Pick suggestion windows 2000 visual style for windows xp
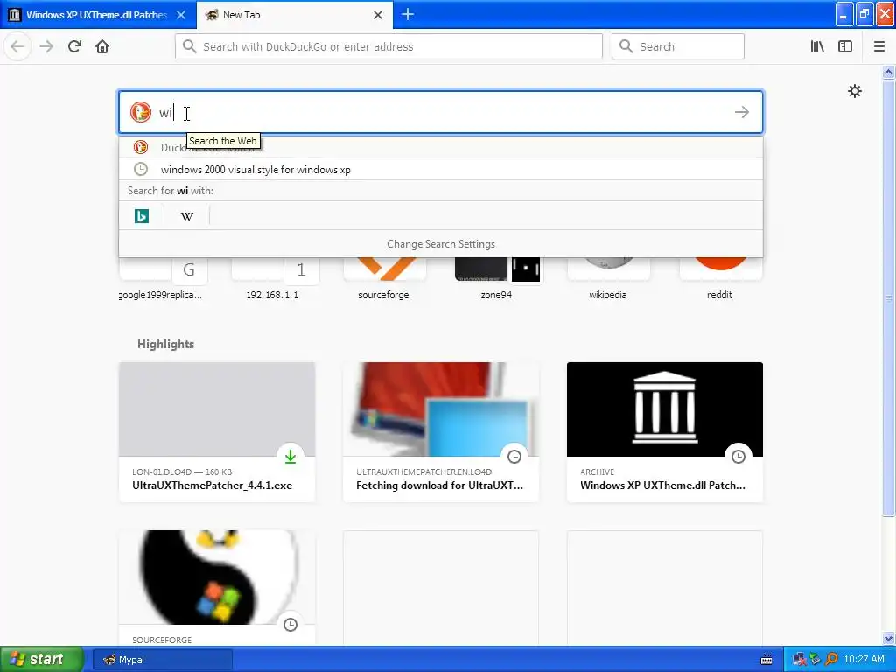Image resolution: width=896 pixels, height=672 pixels. coord(441,169)
